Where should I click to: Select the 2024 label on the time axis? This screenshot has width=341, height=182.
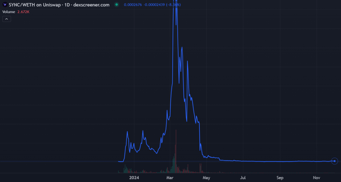pos(134,178)
